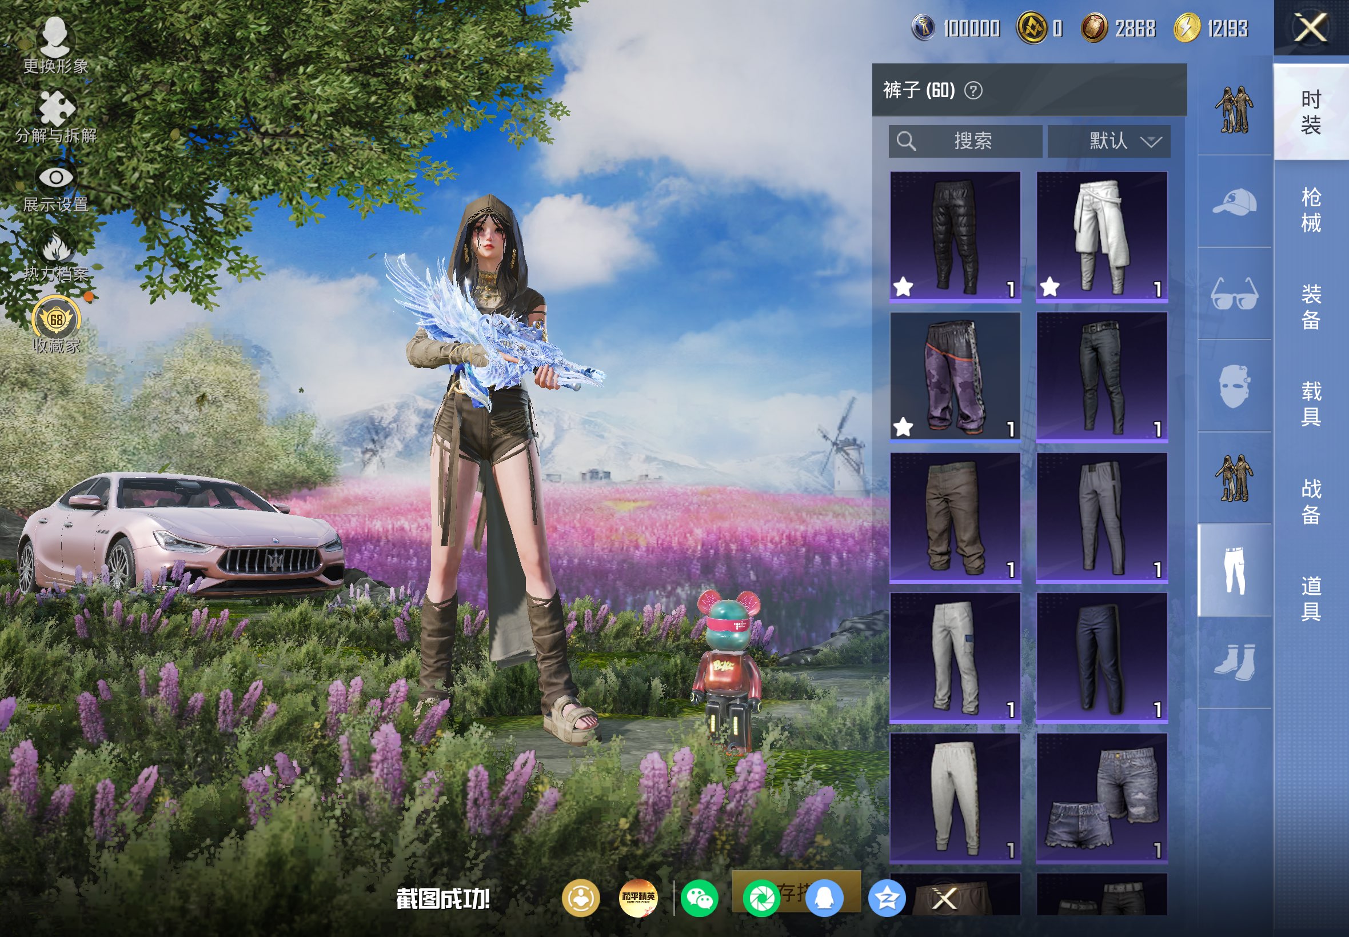This screenshot has width=1349, height=937.
Task: Share to Qzone star icon
Action: (886, 898)
